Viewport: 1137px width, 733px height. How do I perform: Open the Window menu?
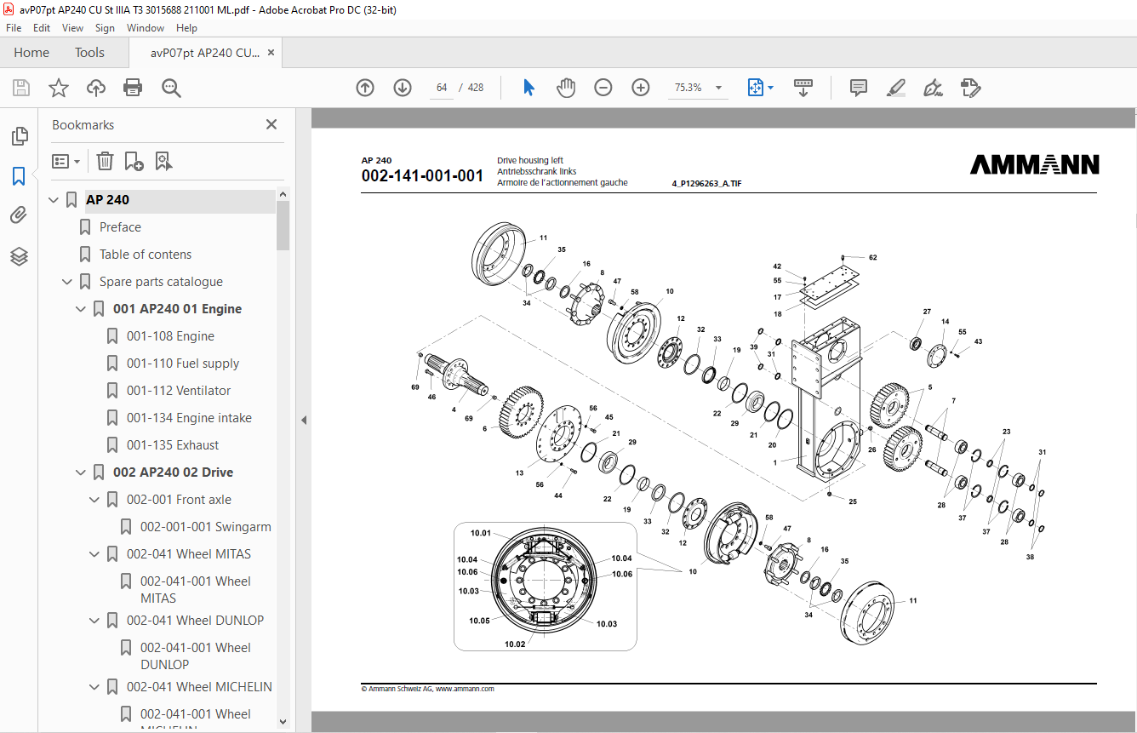coord(146,28)
